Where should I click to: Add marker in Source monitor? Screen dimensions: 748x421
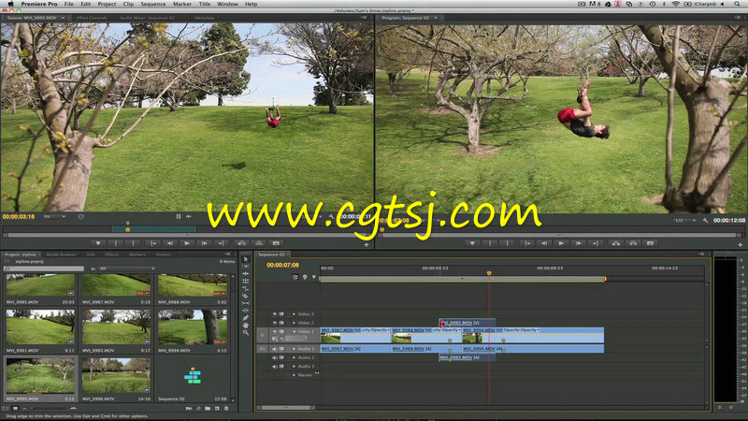pyautogui.click(x=98, y=243)
